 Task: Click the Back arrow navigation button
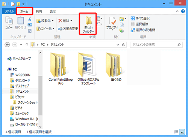[x=7, y=45]
